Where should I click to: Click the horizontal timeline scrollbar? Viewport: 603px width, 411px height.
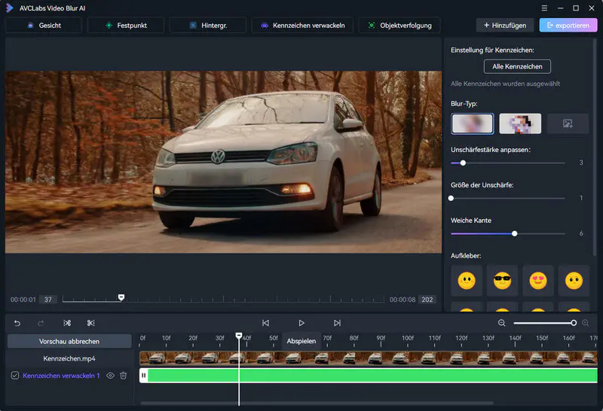317,403
